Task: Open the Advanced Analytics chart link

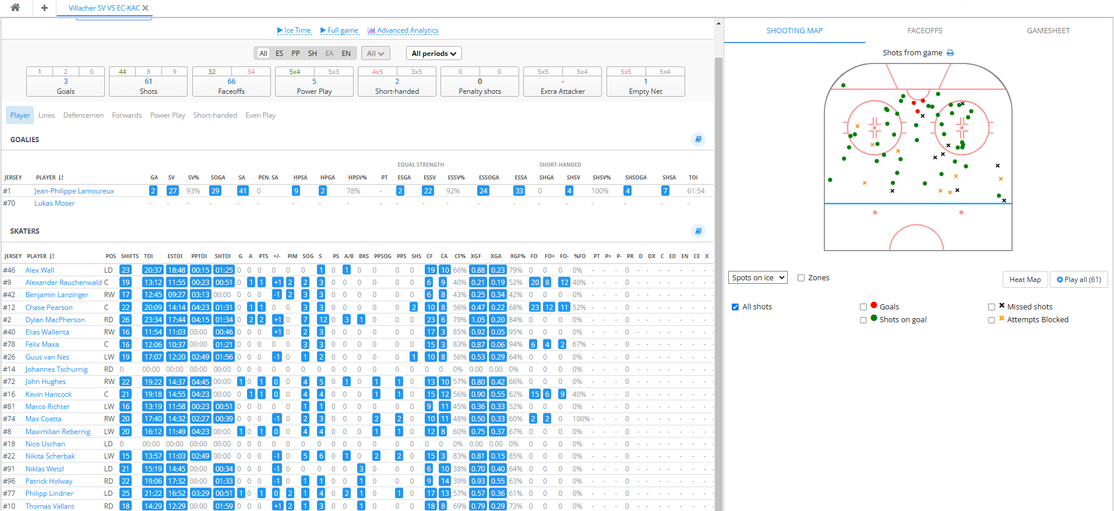Action: (403, 30)
